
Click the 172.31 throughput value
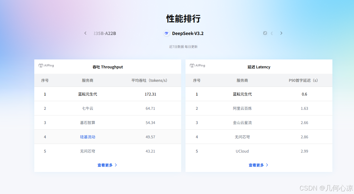tap(150, 94)
